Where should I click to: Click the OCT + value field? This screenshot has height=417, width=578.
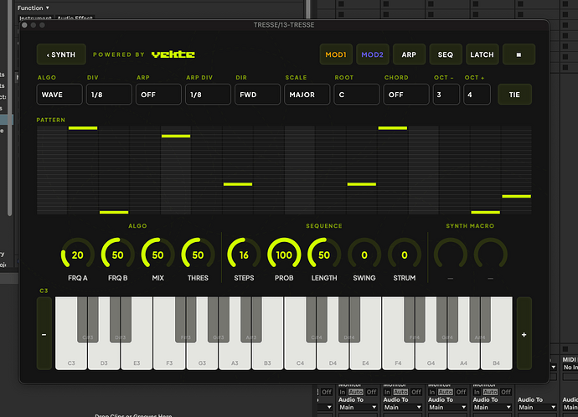[477, 95]
